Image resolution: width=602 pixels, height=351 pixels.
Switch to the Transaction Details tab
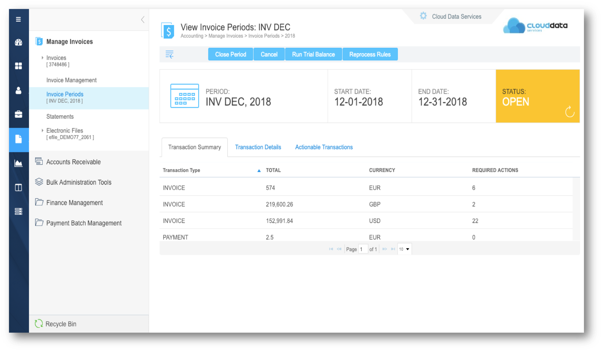point(258,147)
